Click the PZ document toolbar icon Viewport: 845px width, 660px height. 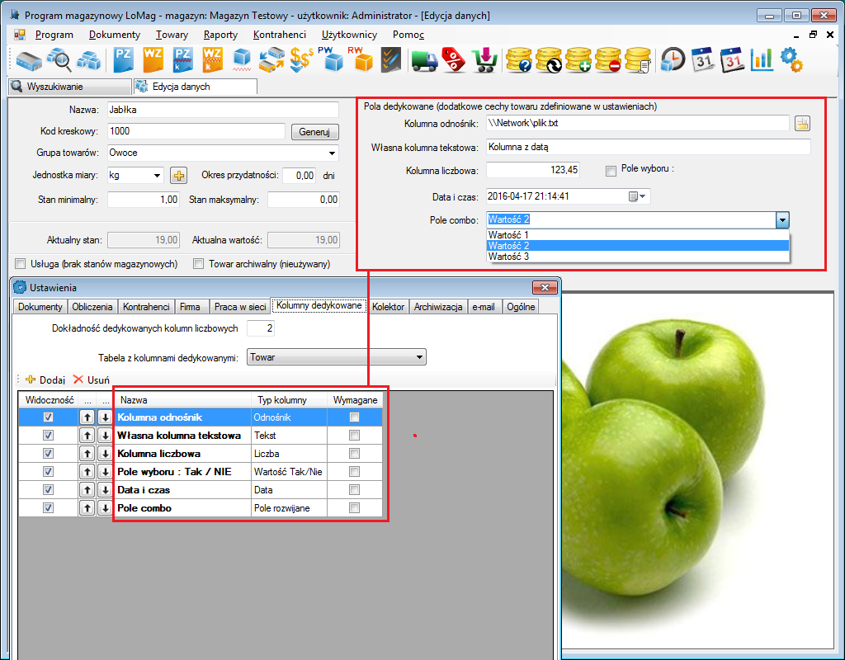(124, 59)
